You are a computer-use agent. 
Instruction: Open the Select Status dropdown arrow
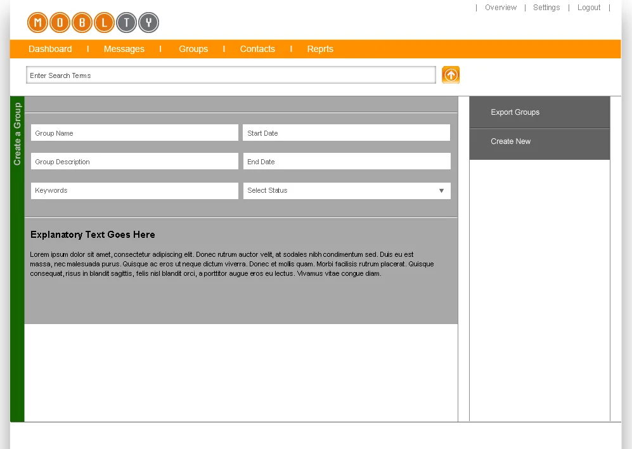(x=441, y=191)
